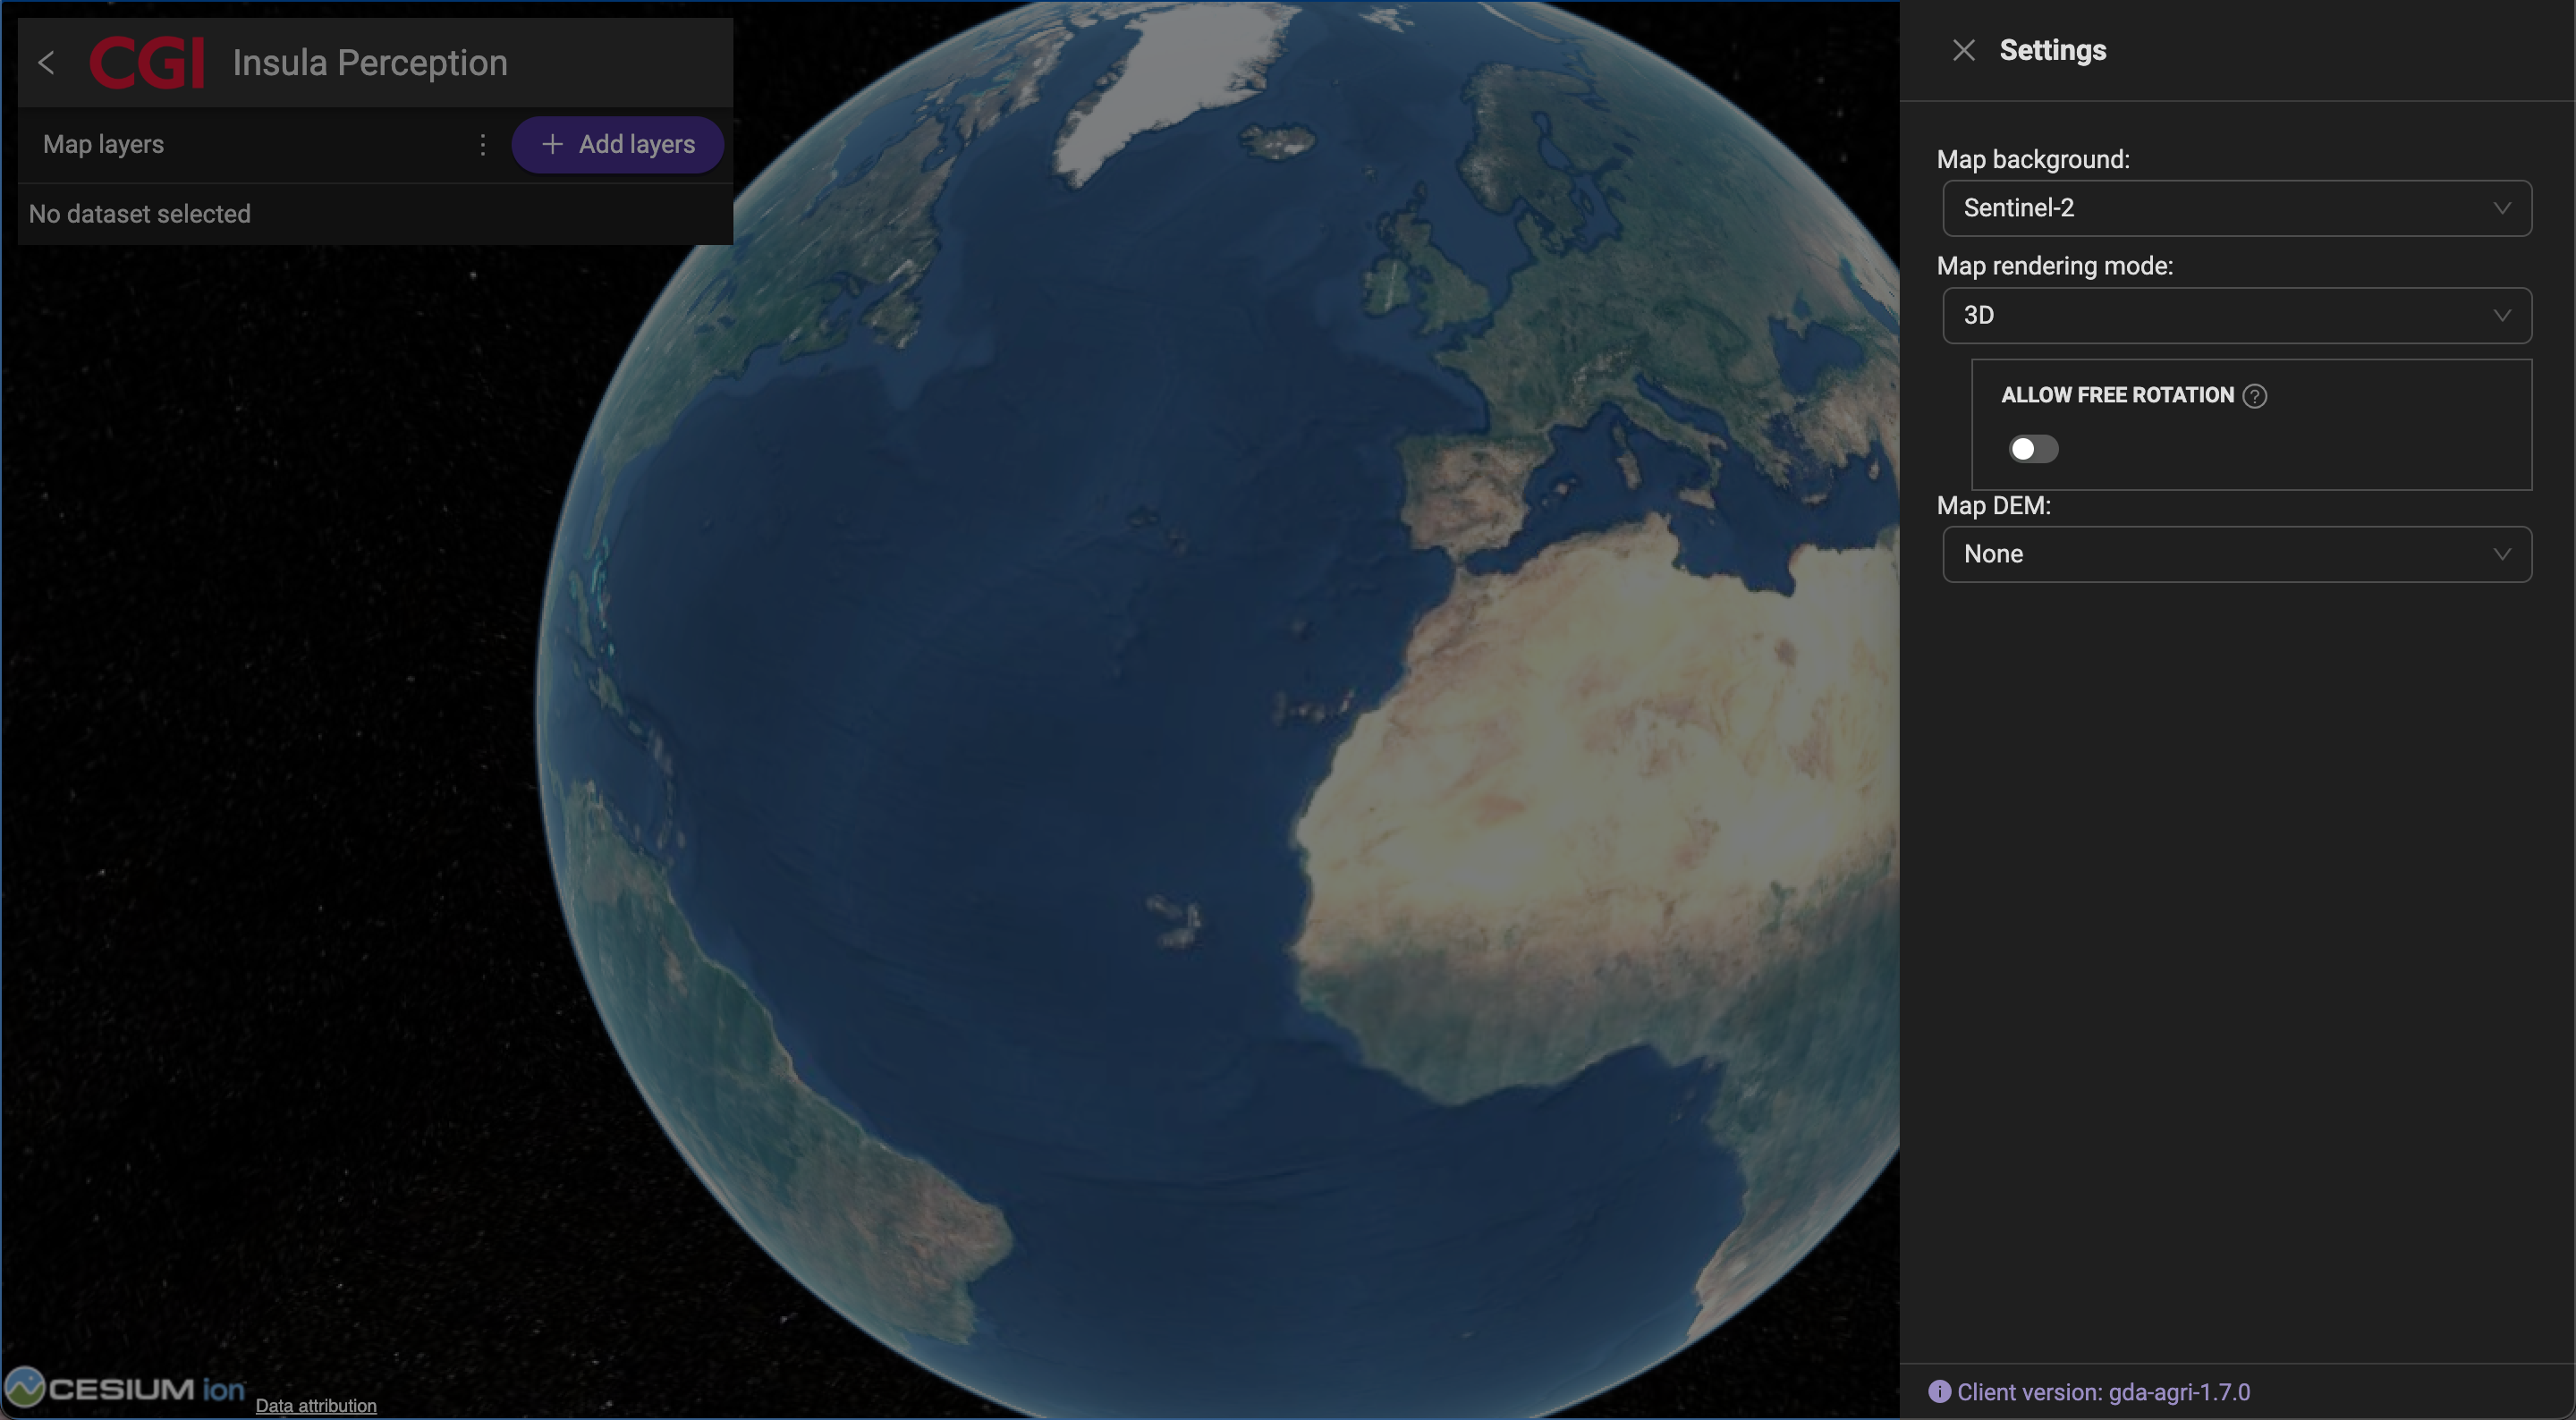
Task: Click the Settings heading text
Action: pyautogui.click(x=2052, y=51)
